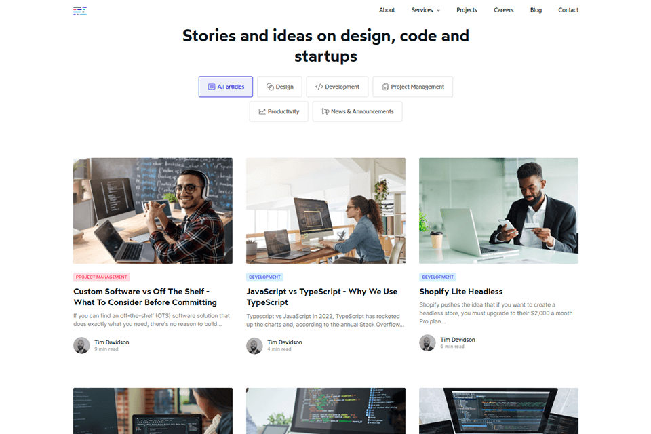The width and height of the screenshot is (651, 434).
Task: Click the Custom Software vs Off The Shelf thumbnail
Action: [153, 211]
